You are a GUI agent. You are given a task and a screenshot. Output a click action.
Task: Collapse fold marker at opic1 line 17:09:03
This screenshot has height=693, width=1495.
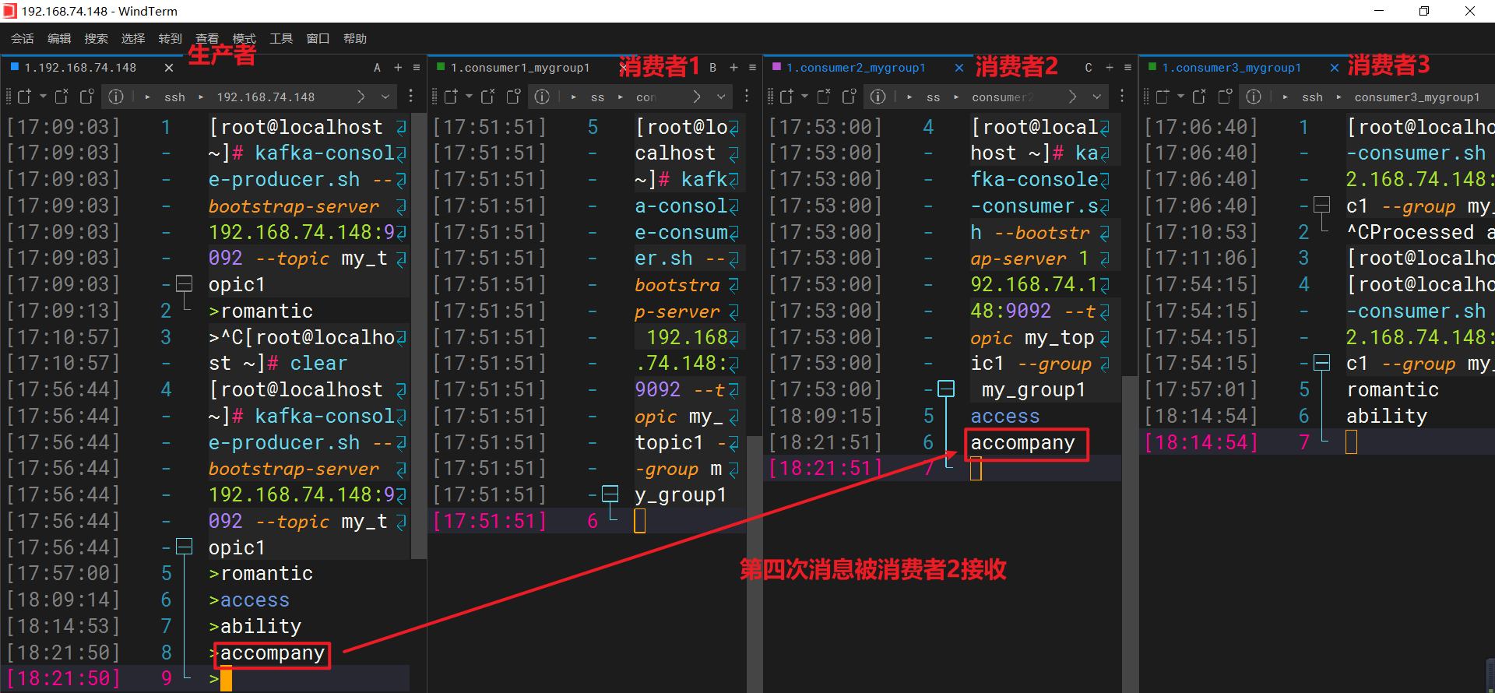[185, 283]
